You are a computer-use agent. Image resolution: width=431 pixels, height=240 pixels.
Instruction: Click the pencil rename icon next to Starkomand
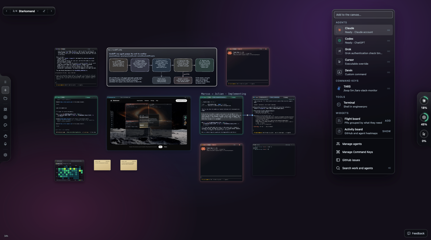tap(44, 11)
